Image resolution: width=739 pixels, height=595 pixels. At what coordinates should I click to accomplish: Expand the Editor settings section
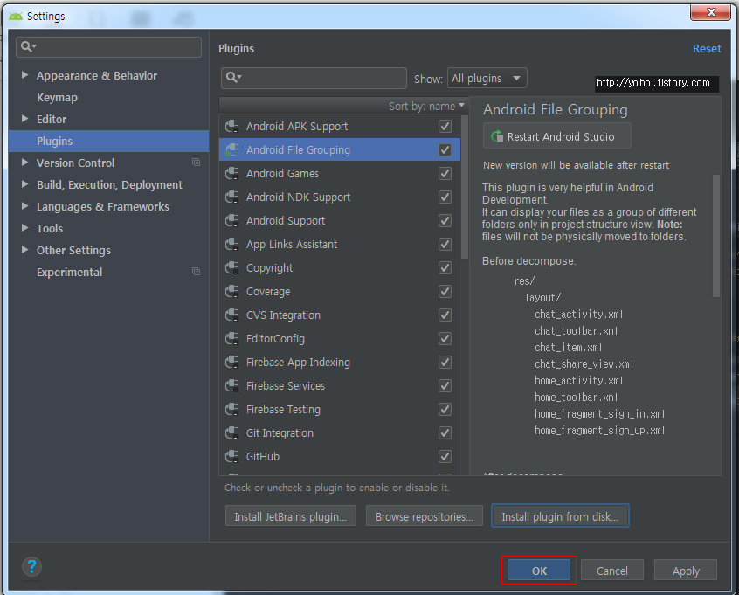point(25,119)
